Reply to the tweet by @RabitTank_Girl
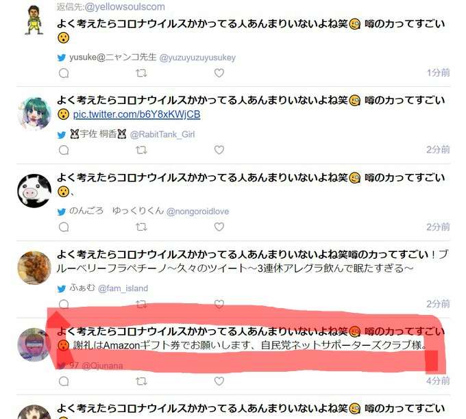 [x=64, y=150]
